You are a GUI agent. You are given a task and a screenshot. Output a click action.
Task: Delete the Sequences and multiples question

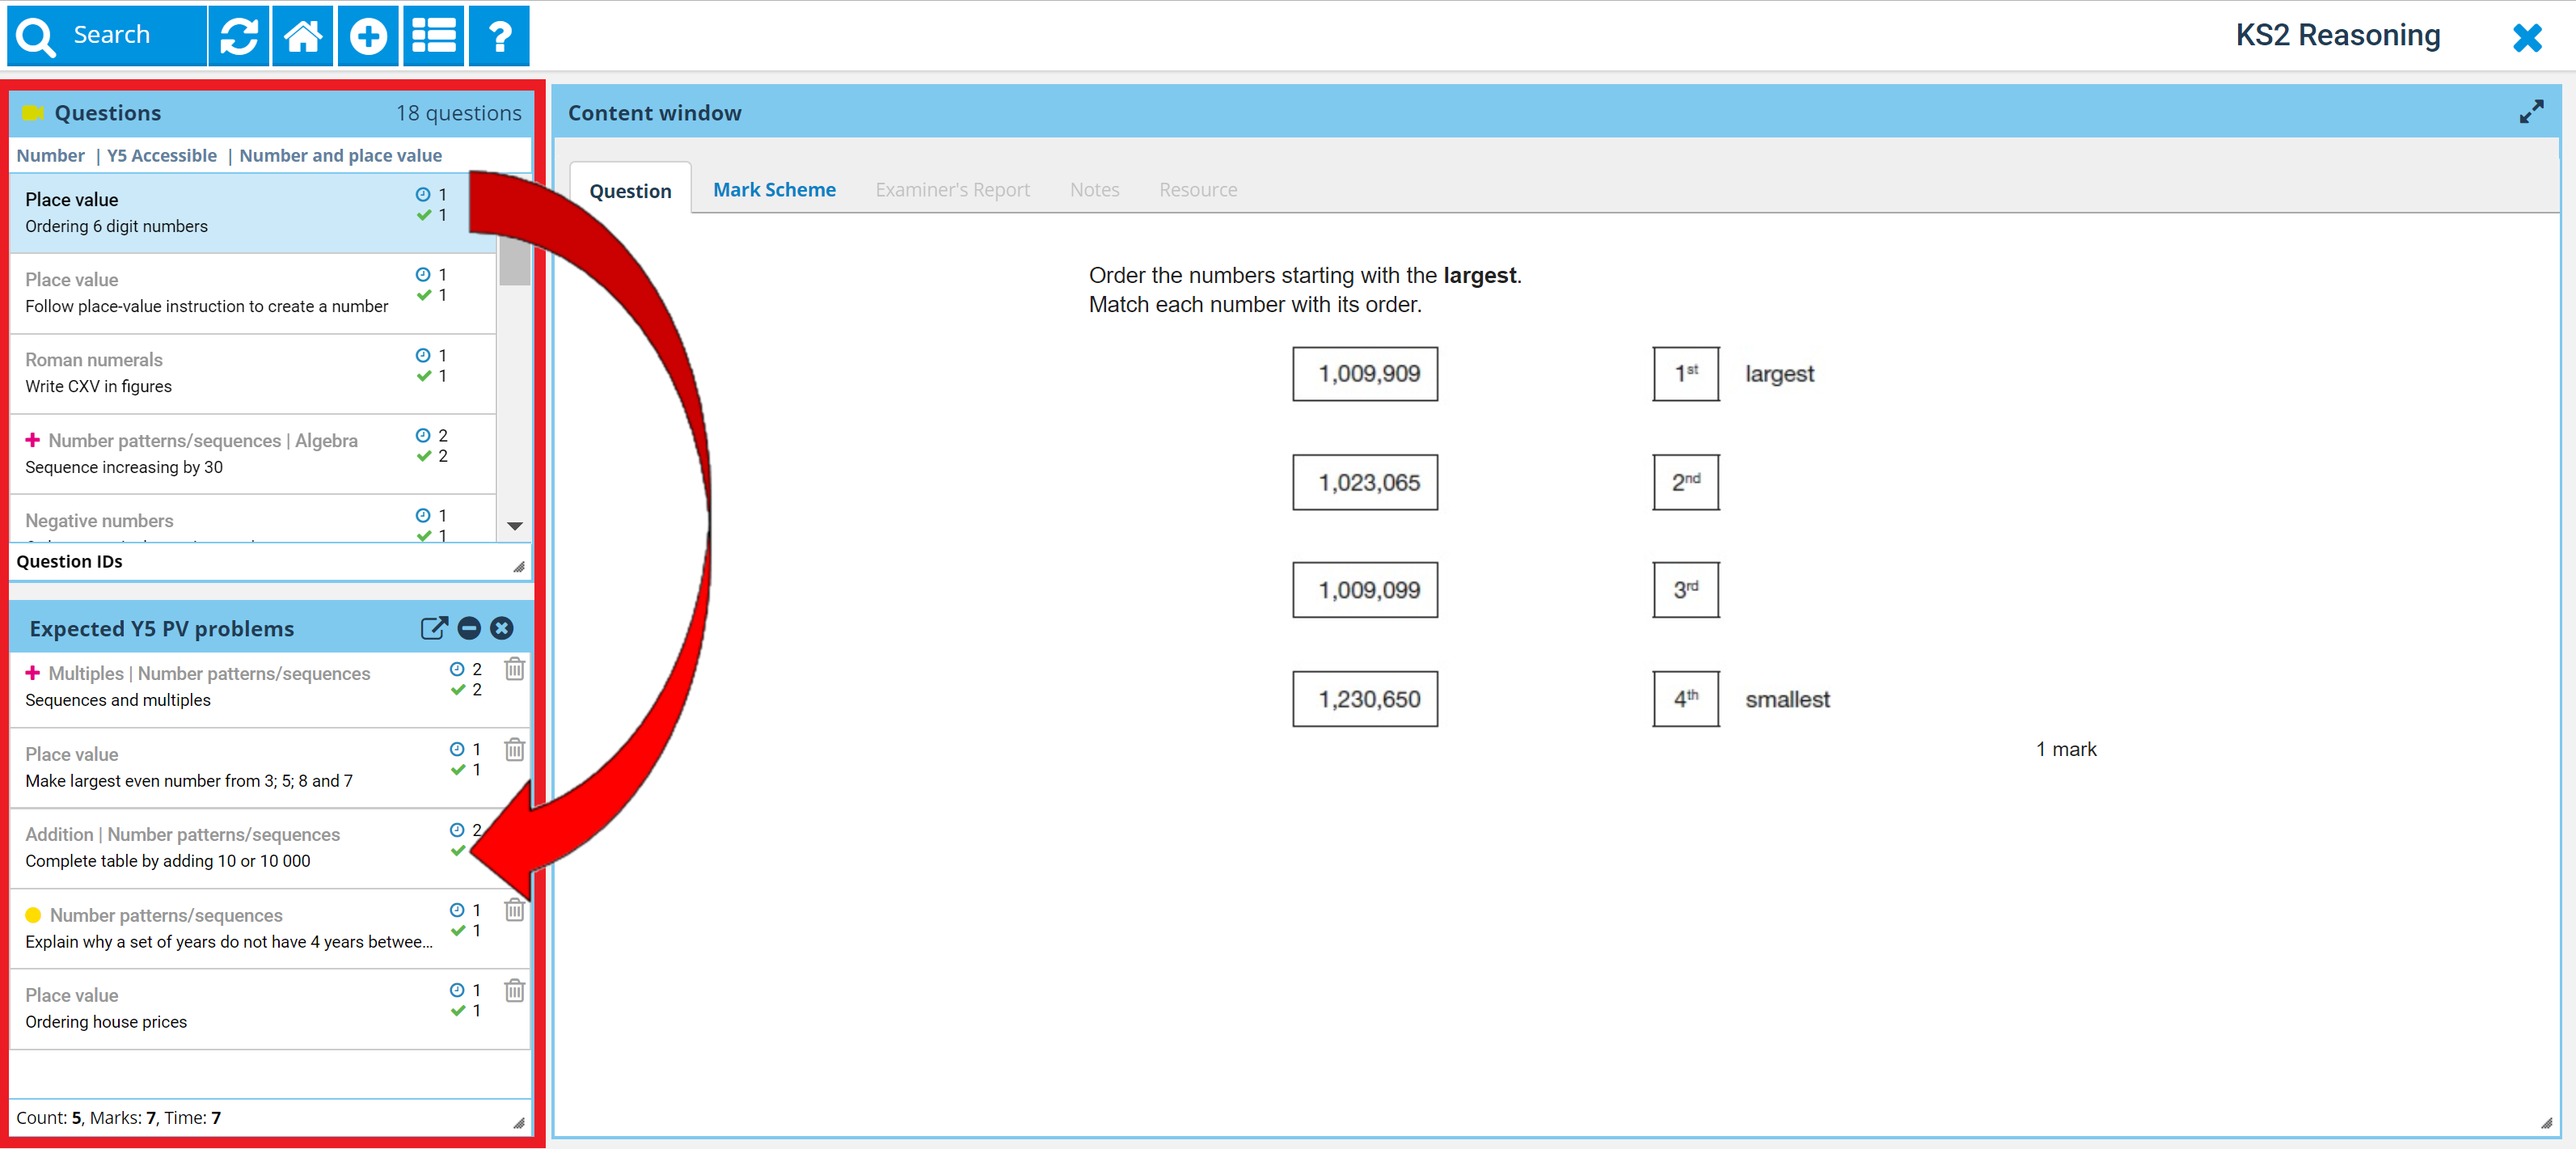tap(514, 669)
